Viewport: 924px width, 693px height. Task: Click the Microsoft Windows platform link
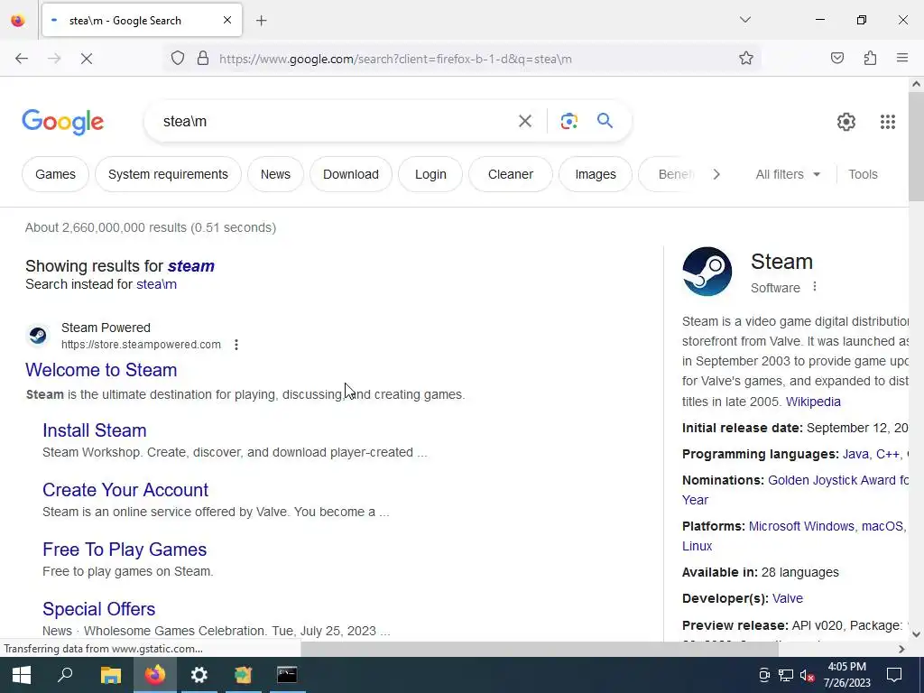[801, 526]
